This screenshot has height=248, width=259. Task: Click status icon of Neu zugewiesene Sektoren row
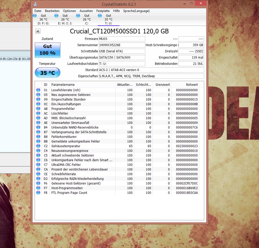(38, 95)
